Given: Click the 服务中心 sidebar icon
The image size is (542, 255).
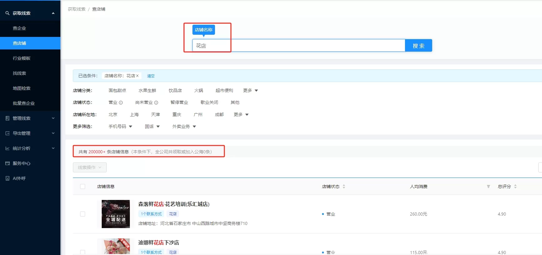Looking at the screenshot, I should click(x=8, y=163).
